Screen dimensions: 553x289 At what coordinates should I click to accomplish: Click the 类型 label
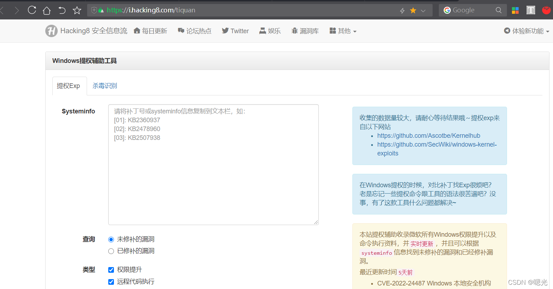coord(89,270)
